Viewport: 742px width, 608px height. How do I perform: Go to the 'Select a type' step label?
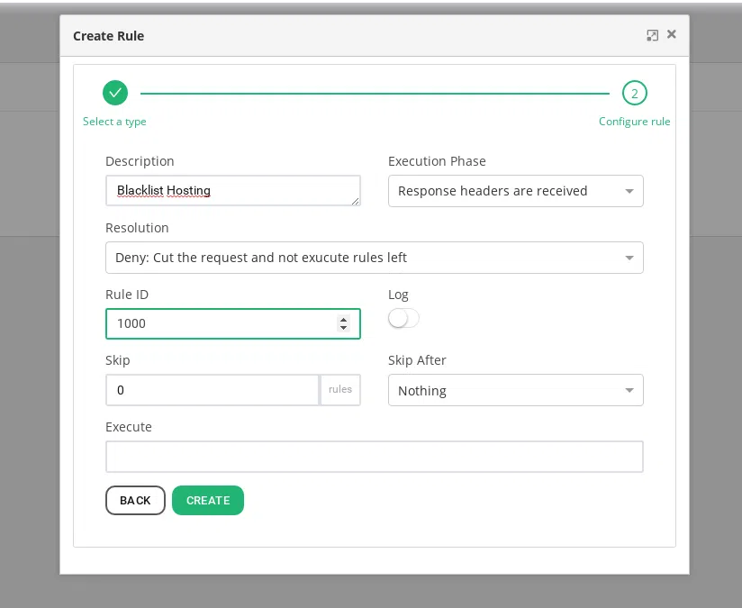pos(114,121)
